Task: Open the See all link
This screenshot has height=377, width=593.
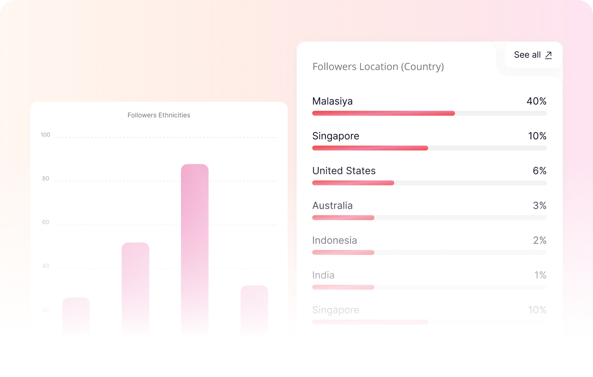Action: (533, 55)
